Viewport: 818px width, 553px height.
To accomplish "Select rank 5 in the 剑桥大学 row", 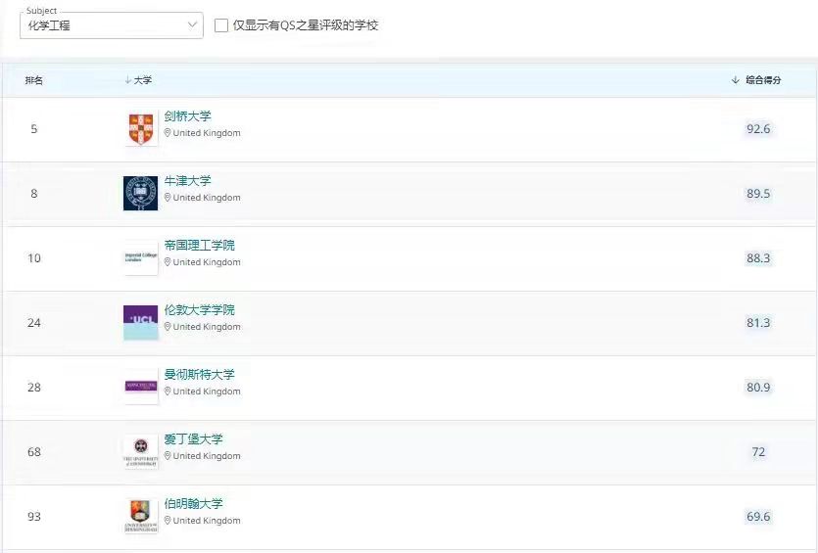I will (34, 129).
